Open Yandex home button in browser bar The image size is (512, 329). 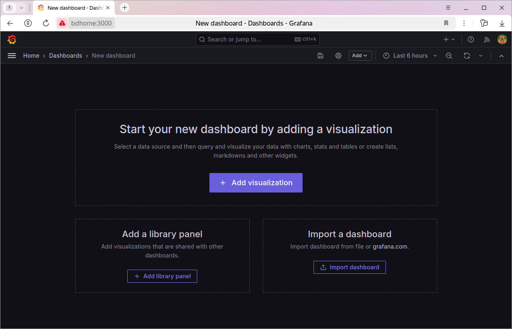28,23
